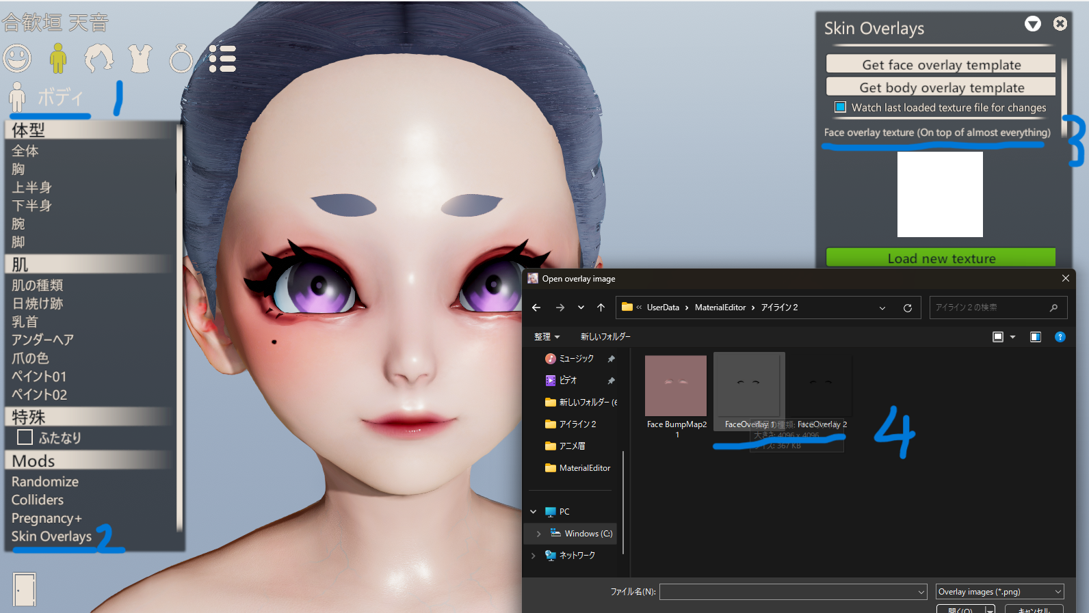1089x613 pixels.
Task: Open the 肌の種類 skin type entry
Action: [37, 285]
